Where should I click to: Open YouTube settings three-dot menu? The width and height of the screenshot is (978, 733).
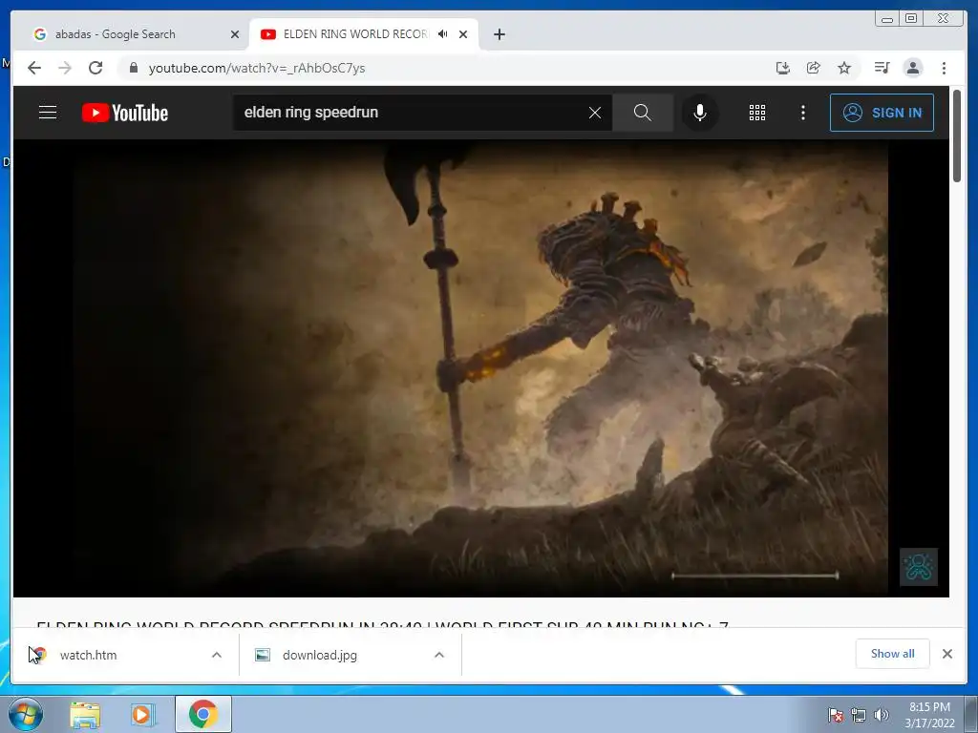pyautogui.click(x=802, y=113)
